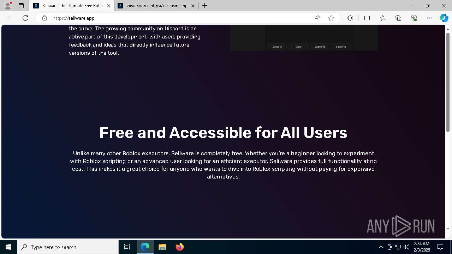Click the taskbar search box

68,247
